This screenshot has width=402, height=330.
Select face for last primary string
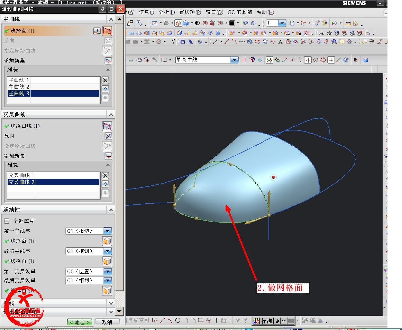107,261
